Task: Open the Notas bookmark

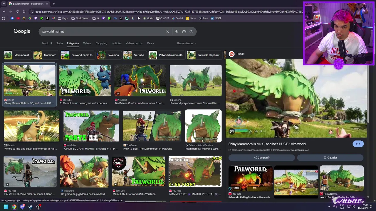Action: coord(191,18)
